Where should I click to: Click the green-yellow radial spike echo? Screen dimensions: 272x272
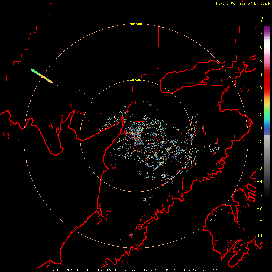click(42, 76)
